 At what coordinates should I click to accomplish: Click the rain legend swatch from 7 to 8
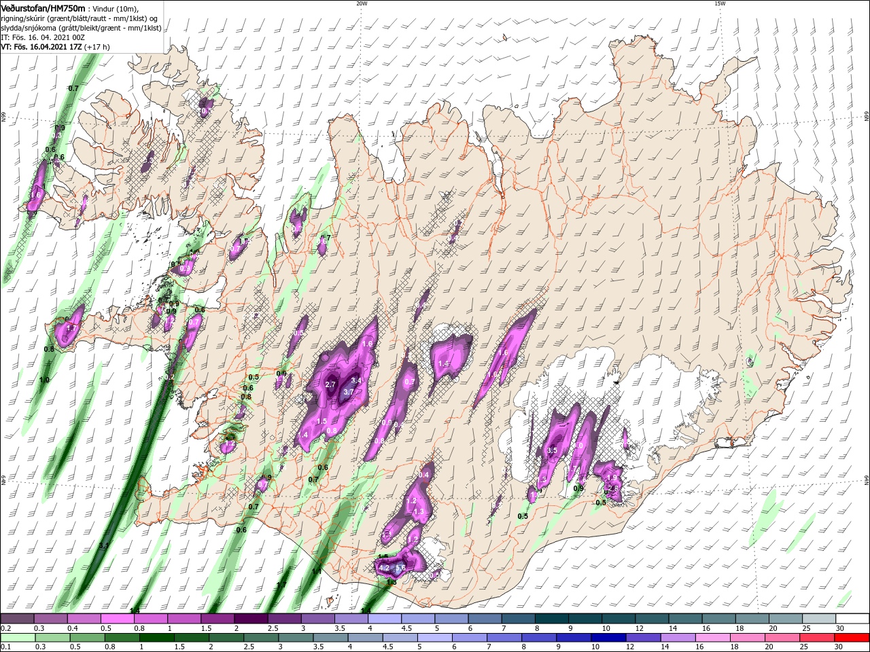click(505, 638)
